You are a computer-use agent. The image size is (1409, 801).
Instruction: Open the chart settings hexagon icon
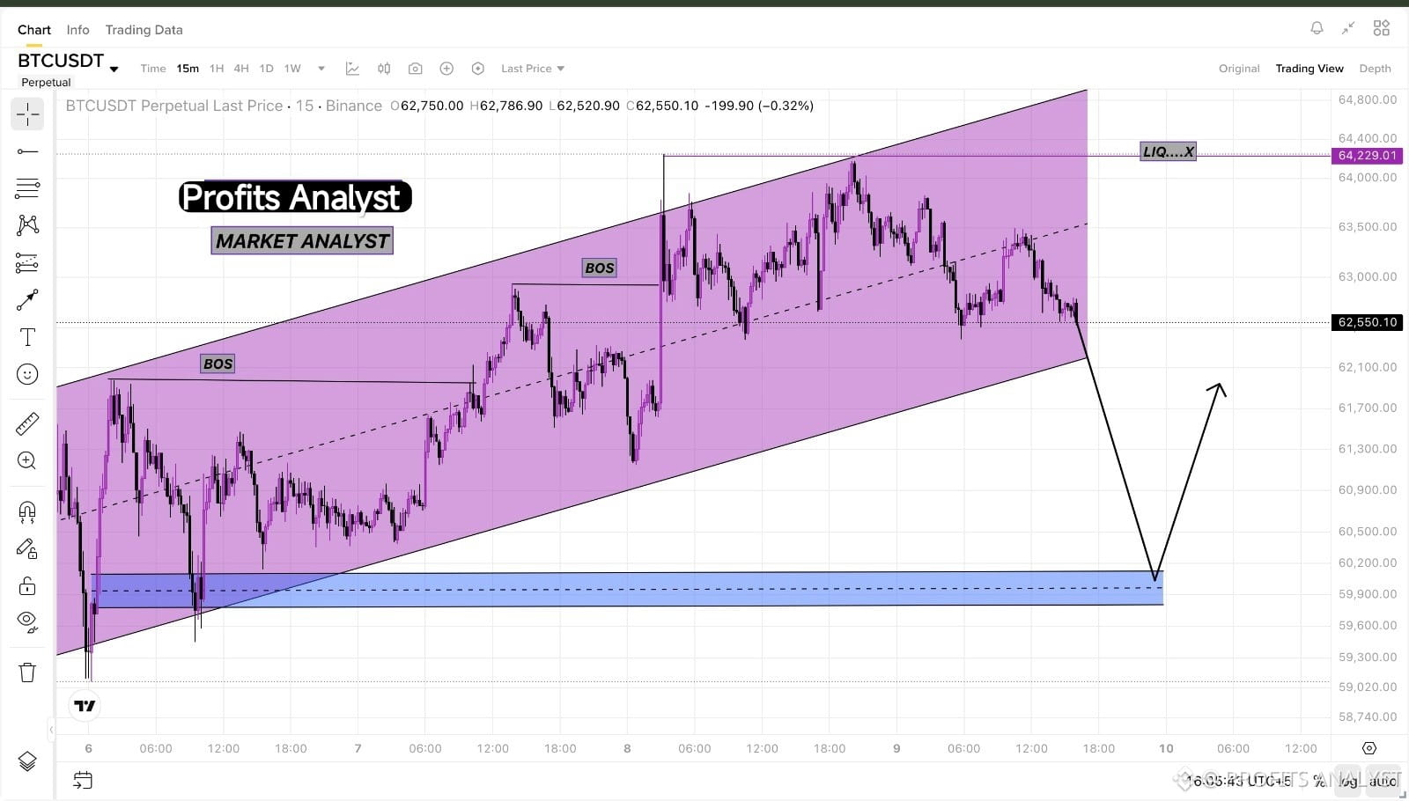pyautogui.click(x=478, y=68)
